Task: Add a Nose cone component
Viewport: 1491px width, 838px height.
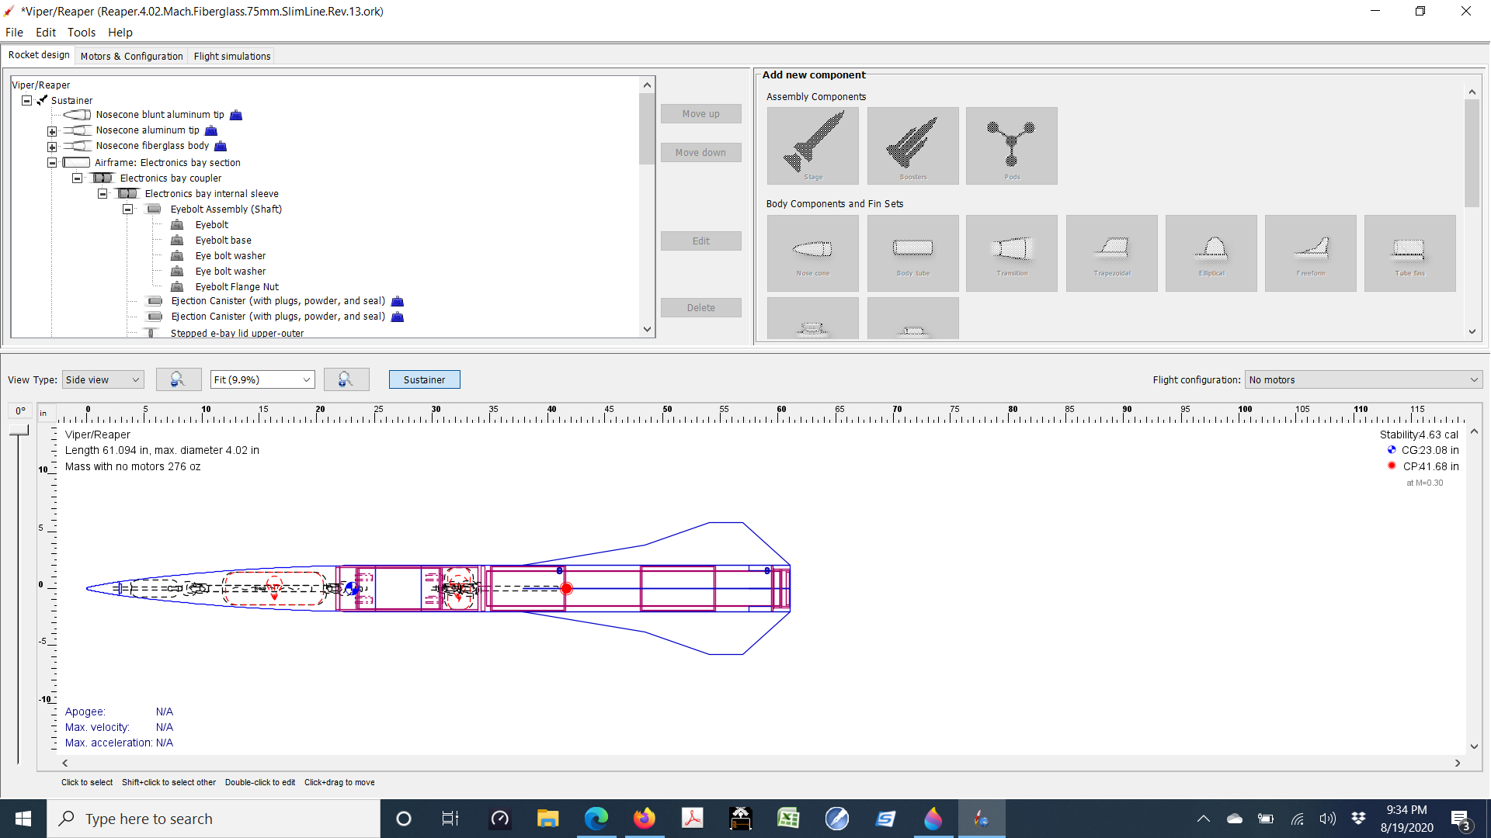Action: click(x=813, y=253)
